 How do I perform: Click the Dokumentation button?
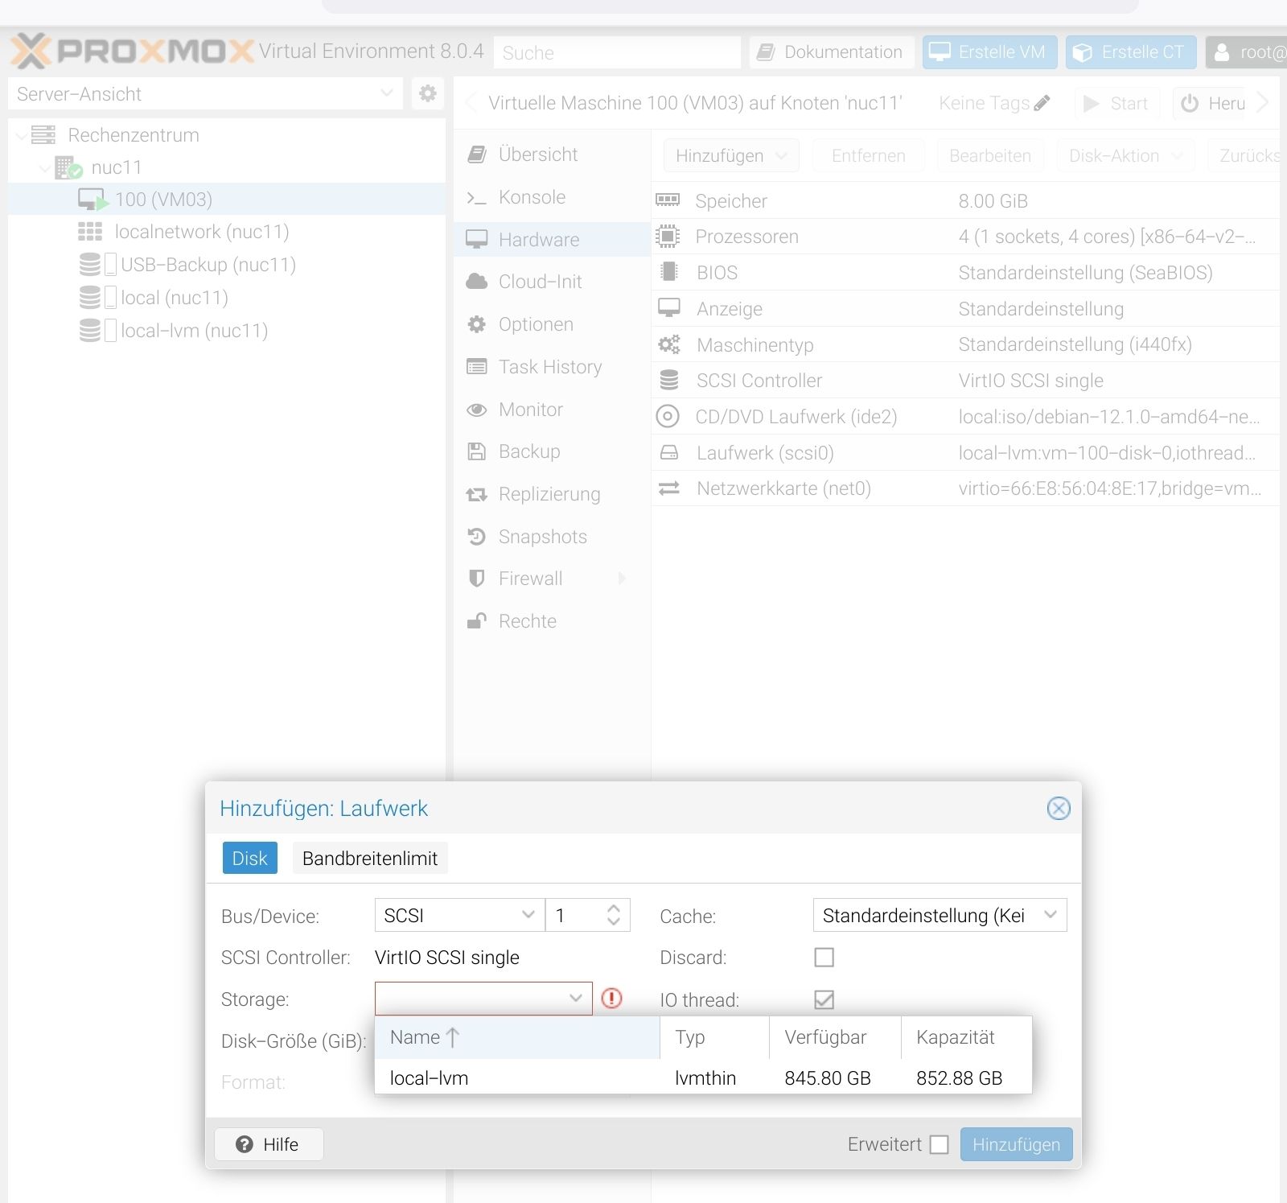tap(832, 52)
